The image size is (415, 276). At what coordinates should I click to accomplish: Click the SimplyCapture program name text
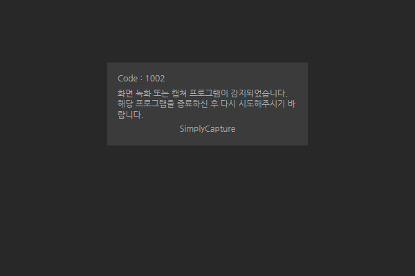207,129
